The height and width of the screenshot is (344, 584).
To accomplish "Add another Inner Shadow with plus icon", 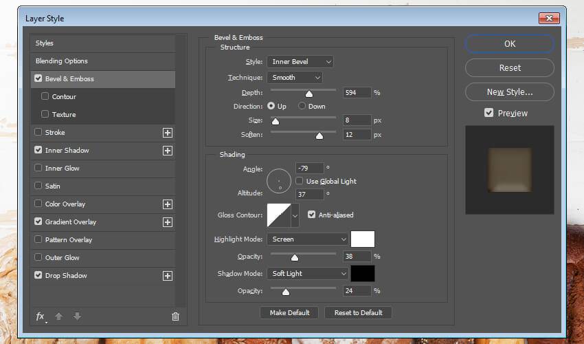I will (x=167, y=151).
